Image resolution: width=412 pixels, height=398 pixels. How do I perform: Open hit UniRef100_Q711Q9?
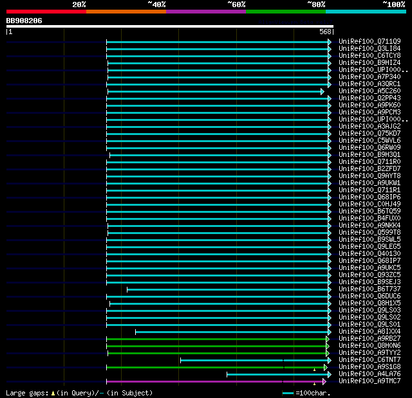click(370, 41)
